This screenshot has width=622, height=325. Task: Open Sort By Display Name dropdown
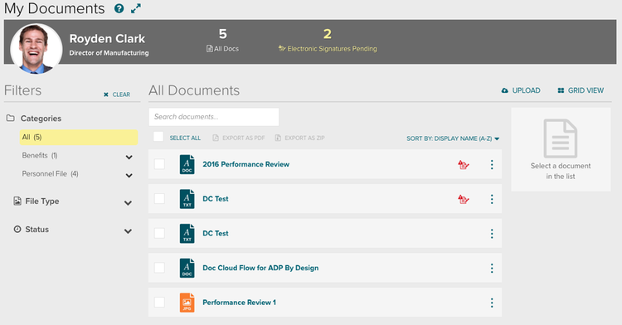click(453, 138)
